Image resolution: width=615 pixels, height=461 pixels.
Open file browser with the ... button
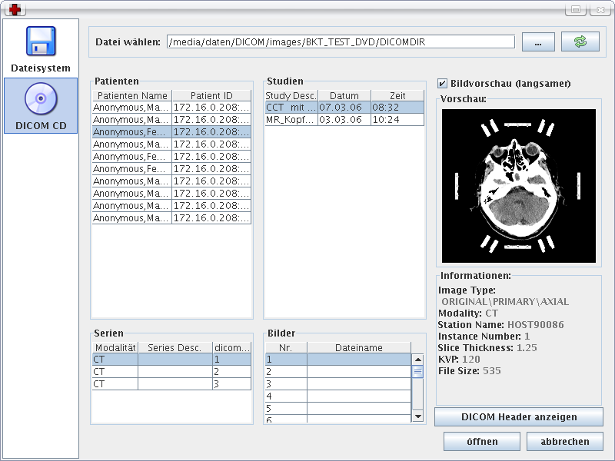pos(538,42)
